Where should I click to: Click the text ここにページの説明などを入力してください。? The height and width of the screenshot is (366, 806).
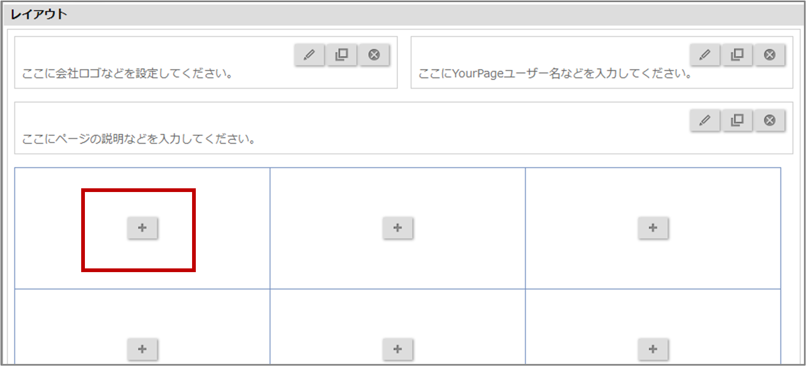pos(140,140)
